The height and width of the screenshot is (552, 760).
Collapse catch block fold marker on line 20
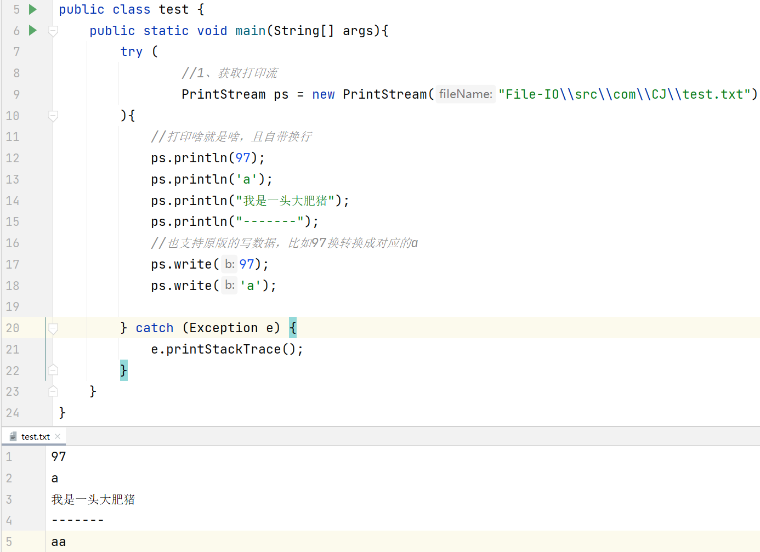53,328
